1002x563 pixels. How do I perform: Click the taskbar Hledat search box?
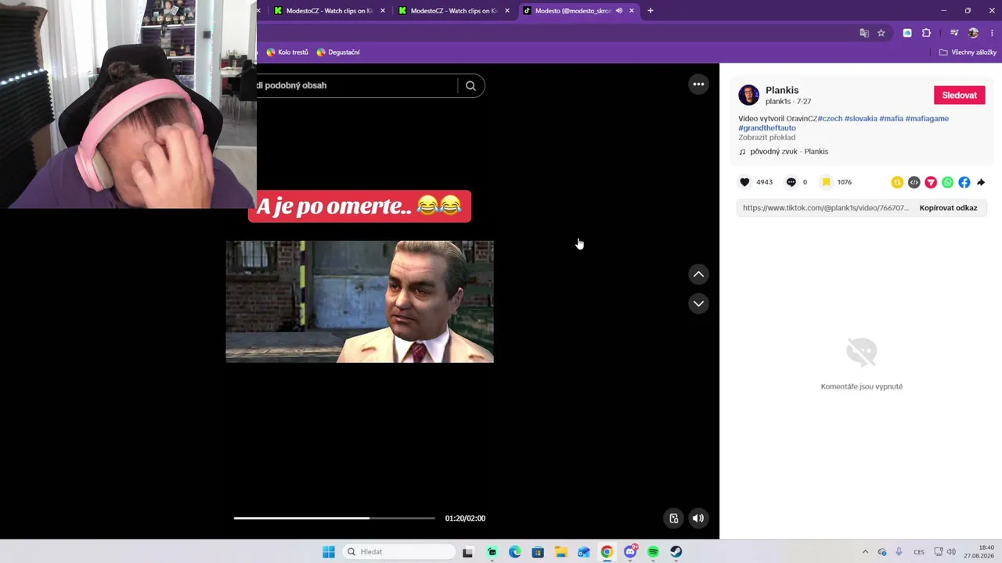400,552
